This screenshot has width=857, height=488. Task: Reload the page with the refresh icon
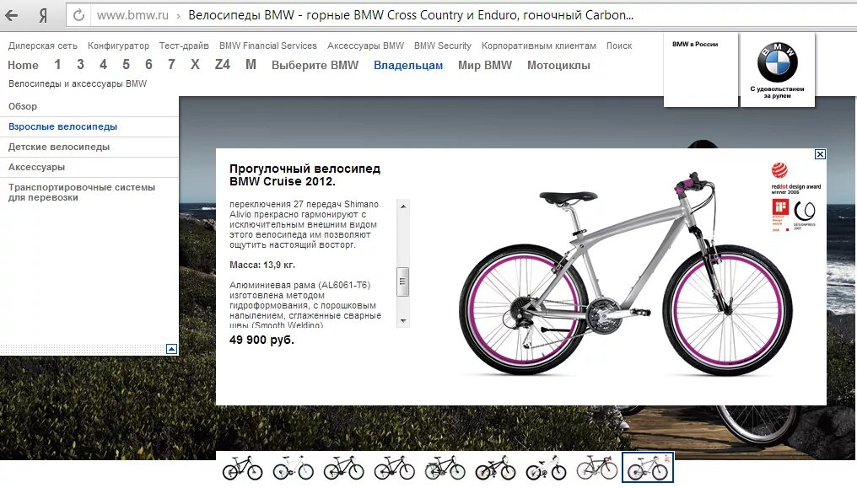(x=78, y=15)
